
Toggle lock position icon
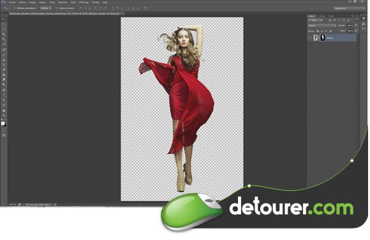(327, 31)
